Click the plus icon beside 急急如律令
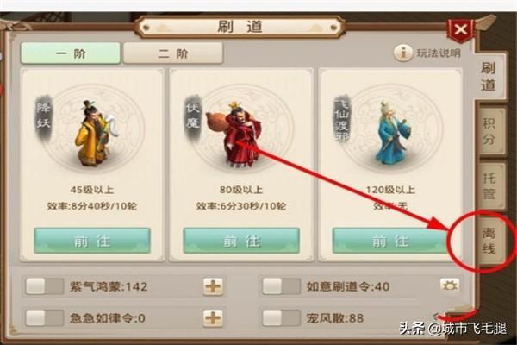Image resolution: width=517 pixels, height=345 pixels. 213,318
